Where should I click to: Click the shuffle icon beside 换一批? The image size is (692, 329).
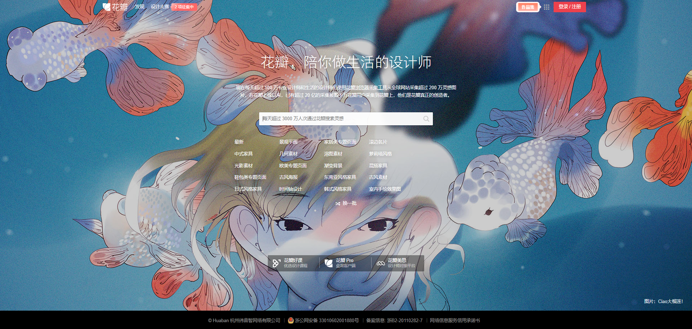(338, 204)
